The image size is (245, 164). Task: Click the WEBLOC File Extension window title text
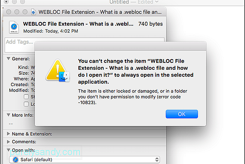point(100,12)
